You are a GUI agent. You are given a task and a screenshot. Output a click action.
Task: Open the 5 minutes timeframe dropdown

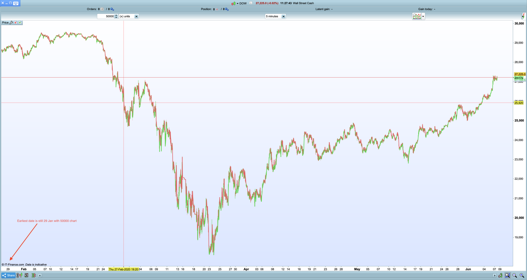pos(283,16)
